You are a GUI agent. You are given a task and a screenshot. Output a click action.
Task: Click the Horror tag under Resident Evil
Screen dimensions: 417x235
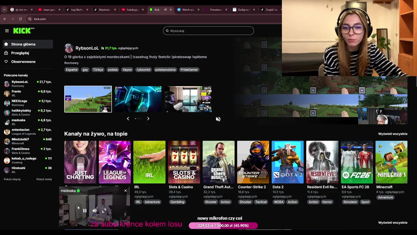coord(327,202)
